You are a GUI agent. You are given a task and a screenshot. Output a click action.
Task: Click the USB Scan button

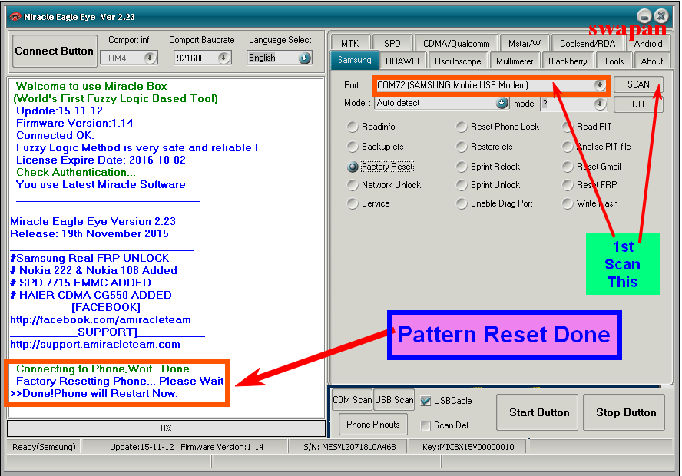(x=394, y=399)
